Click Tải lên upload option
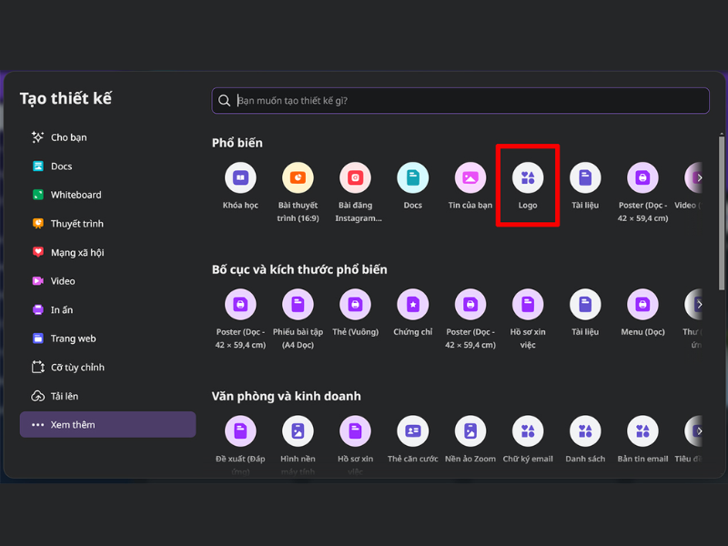The image size is (728, 546). click(66, 396)
